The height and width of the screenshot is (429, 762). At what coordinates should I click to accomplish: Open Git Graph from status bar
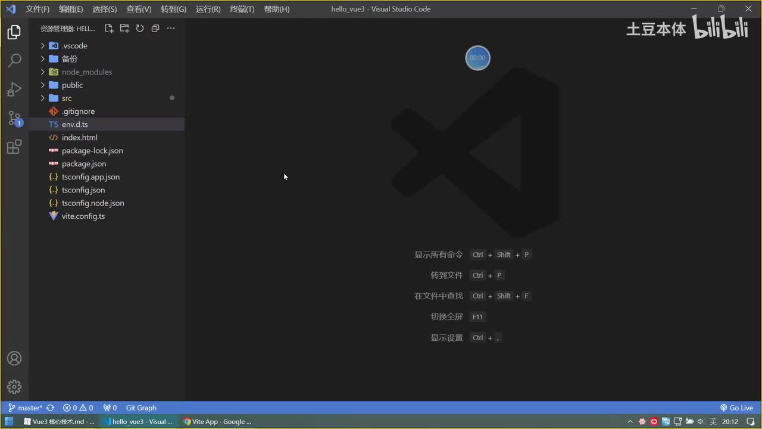141,408
